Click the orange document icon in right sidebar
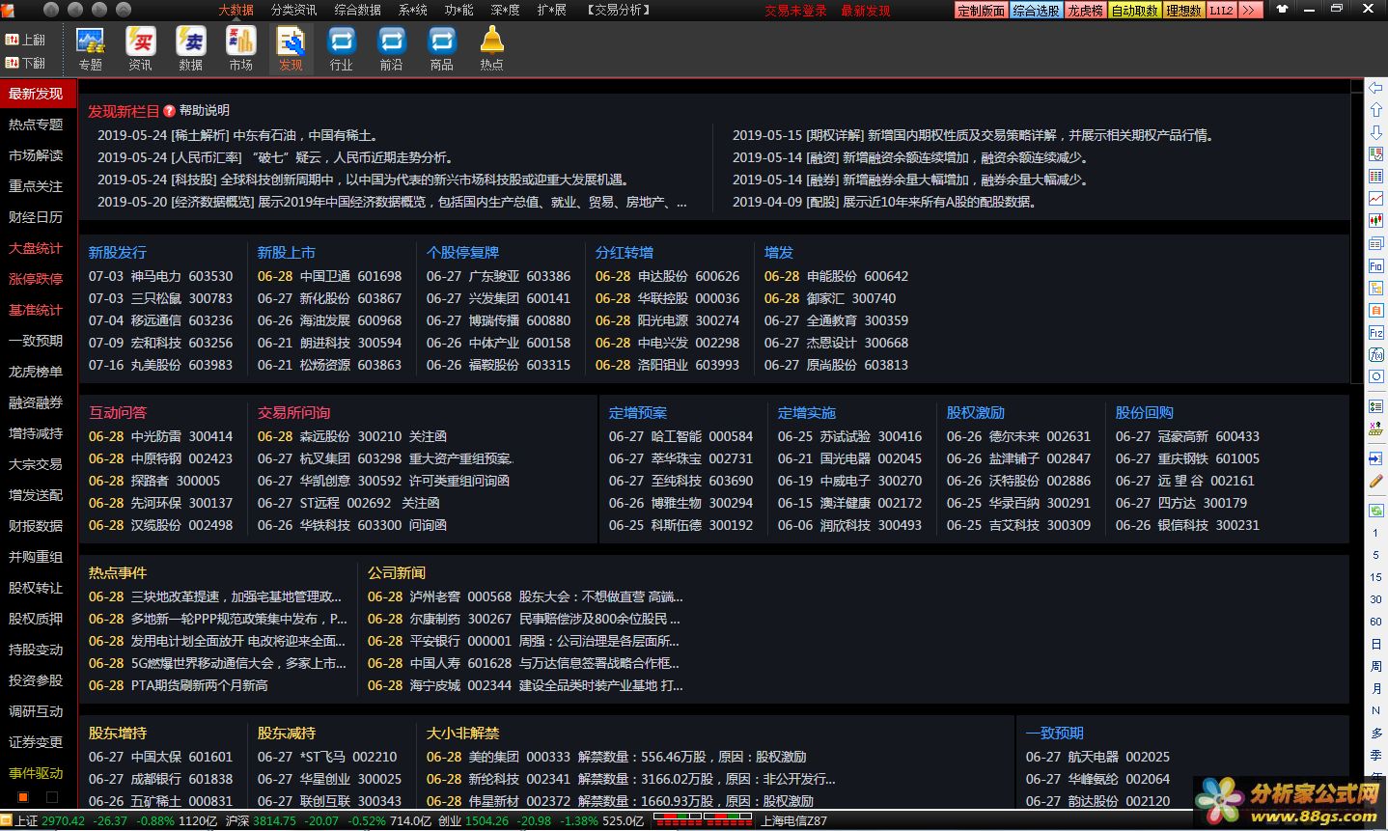The image size is (1388, 831). 1376,310
